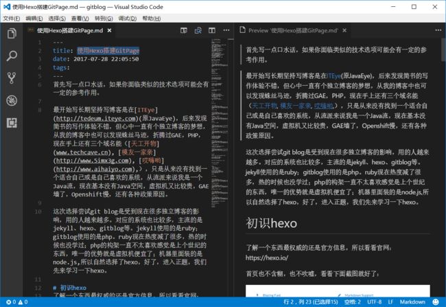Change the UTF-8 encoding in status bar

[x=375, y=302]
